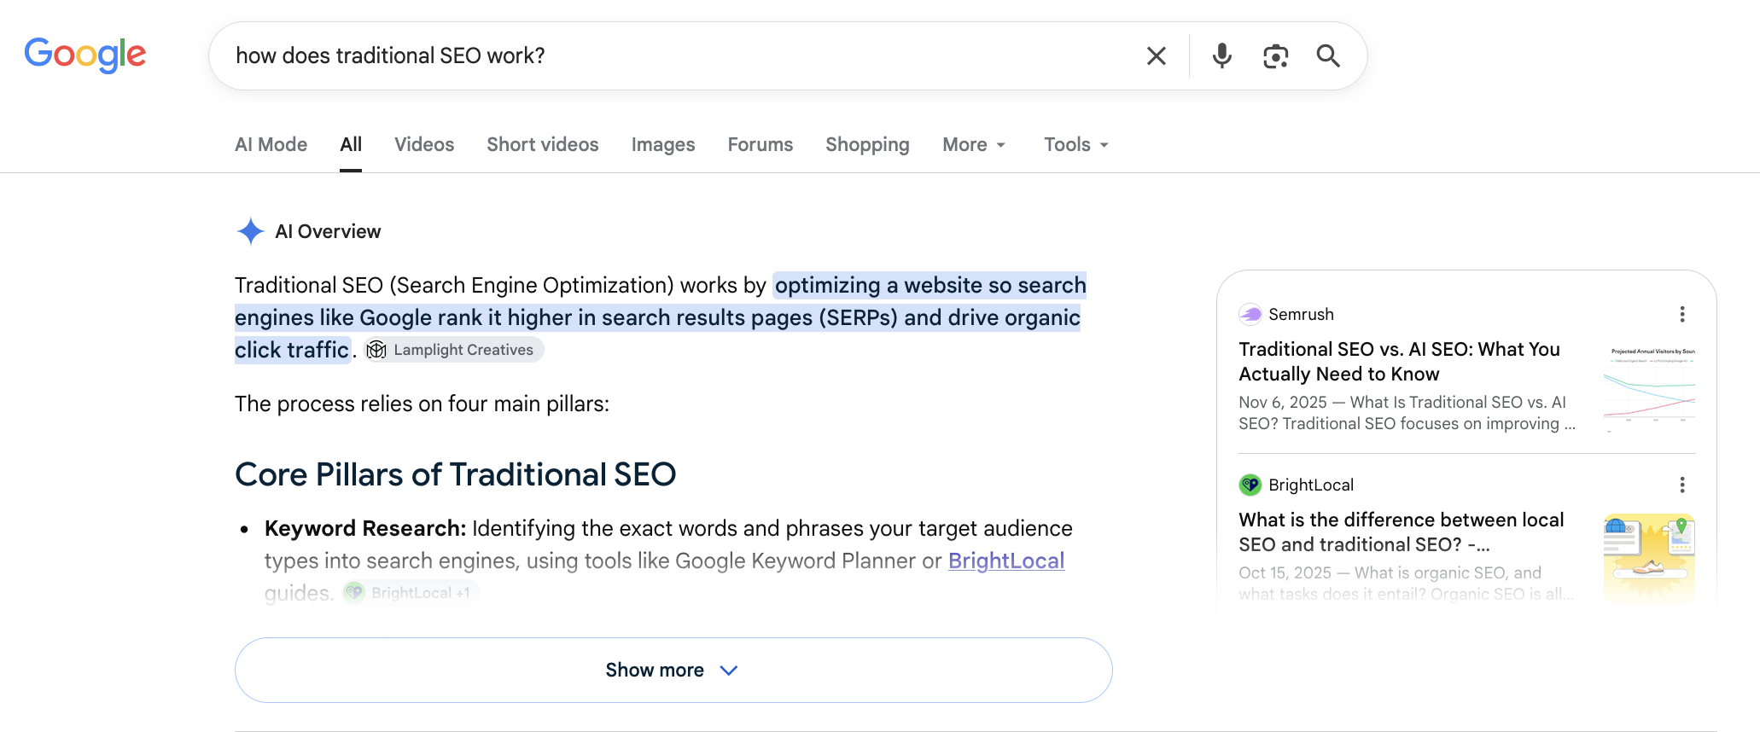Screen dimensions: 1760x732
Task: Switch to the AI Mode tab
Action: point(271,144)
